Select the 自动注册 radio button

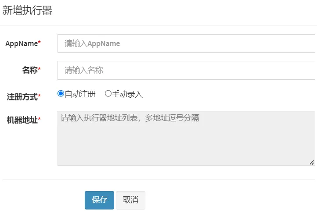tap(61, 93)
